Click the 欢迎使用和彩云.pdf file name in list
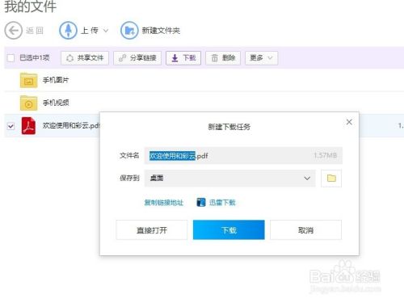The height and width of the screenshot is (303, 404). point(71,125)
